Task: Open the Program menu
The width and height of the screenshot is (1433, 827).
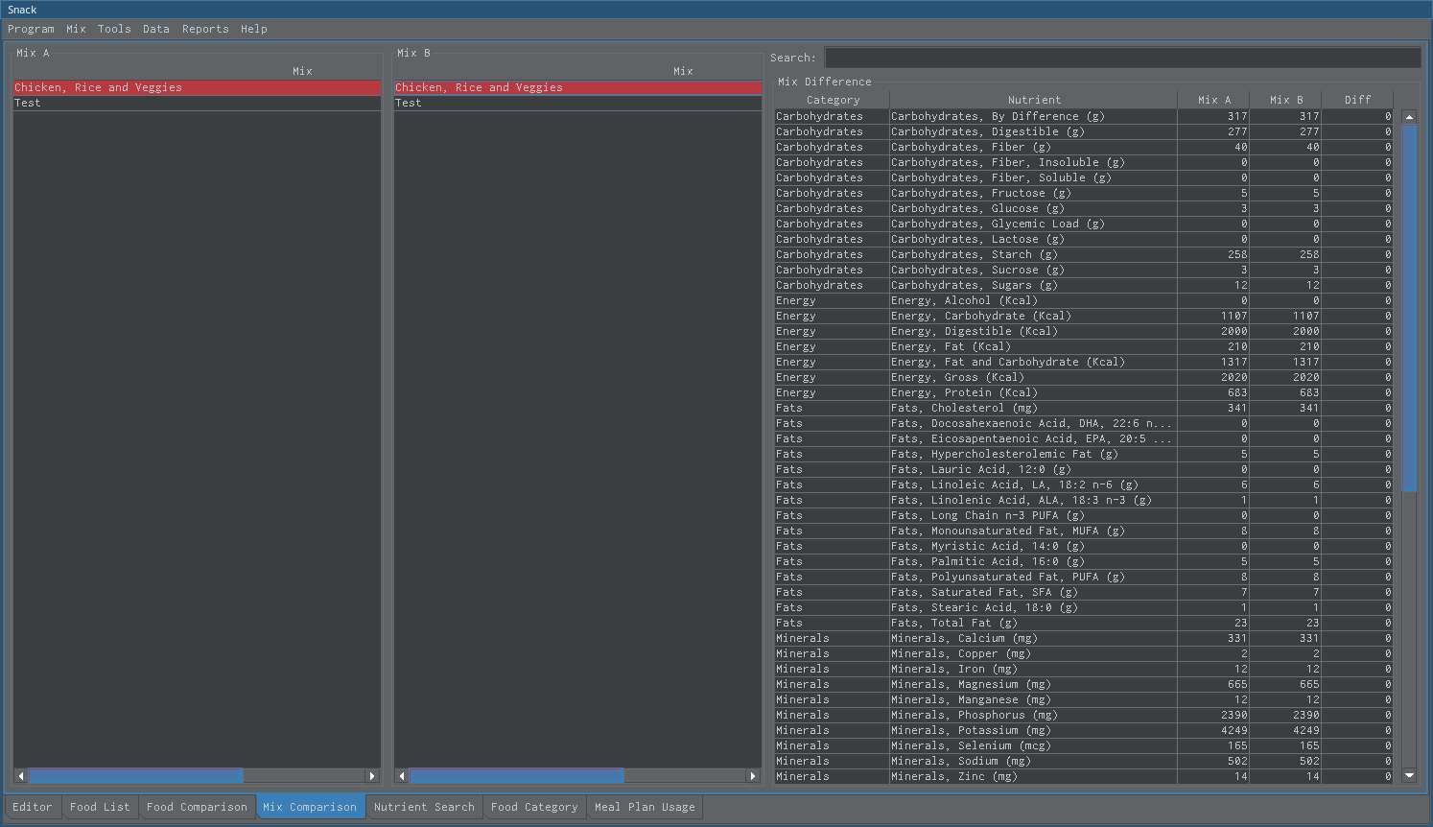Action: pyautogui.click(x=31, y=29)
